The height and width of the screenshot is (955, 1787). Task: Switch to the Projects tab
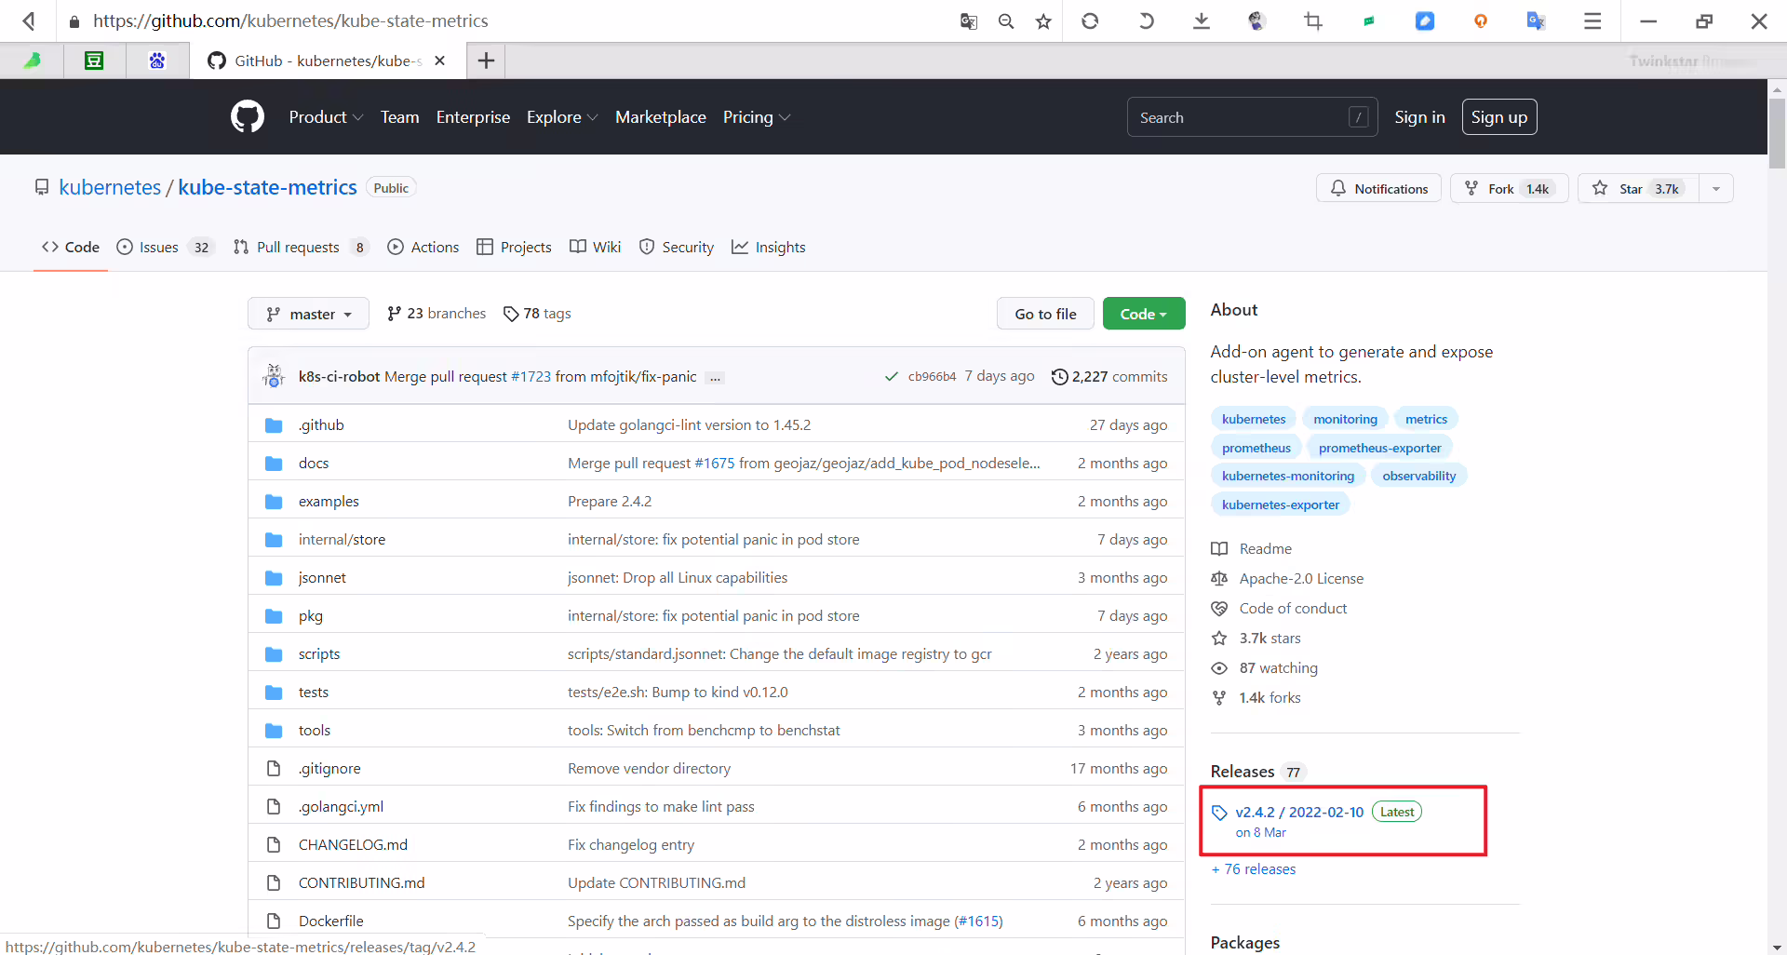(x=514, y=247)
